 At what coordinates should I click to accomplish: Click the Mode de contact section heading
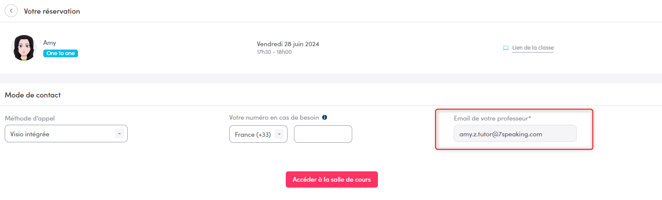(x=33, y=95)
